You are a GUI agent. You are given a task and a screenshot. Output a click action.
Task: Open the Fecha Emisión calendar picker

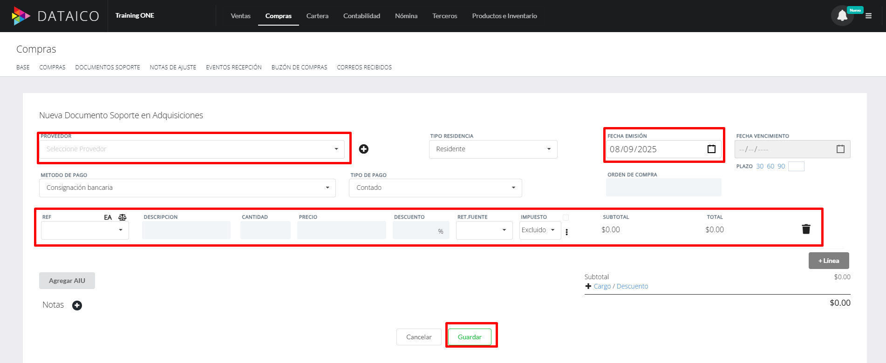[711, 149]
